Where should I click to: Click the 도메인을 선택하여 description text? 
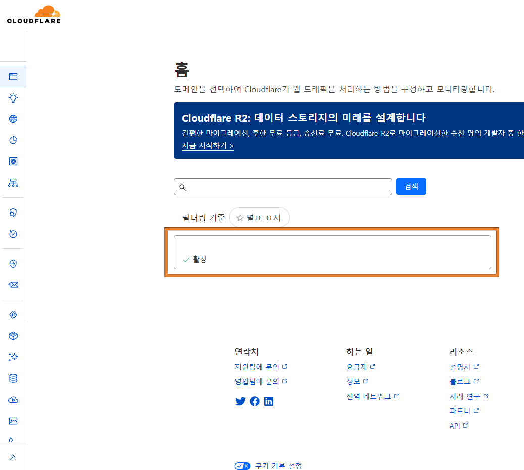[334, 89]
